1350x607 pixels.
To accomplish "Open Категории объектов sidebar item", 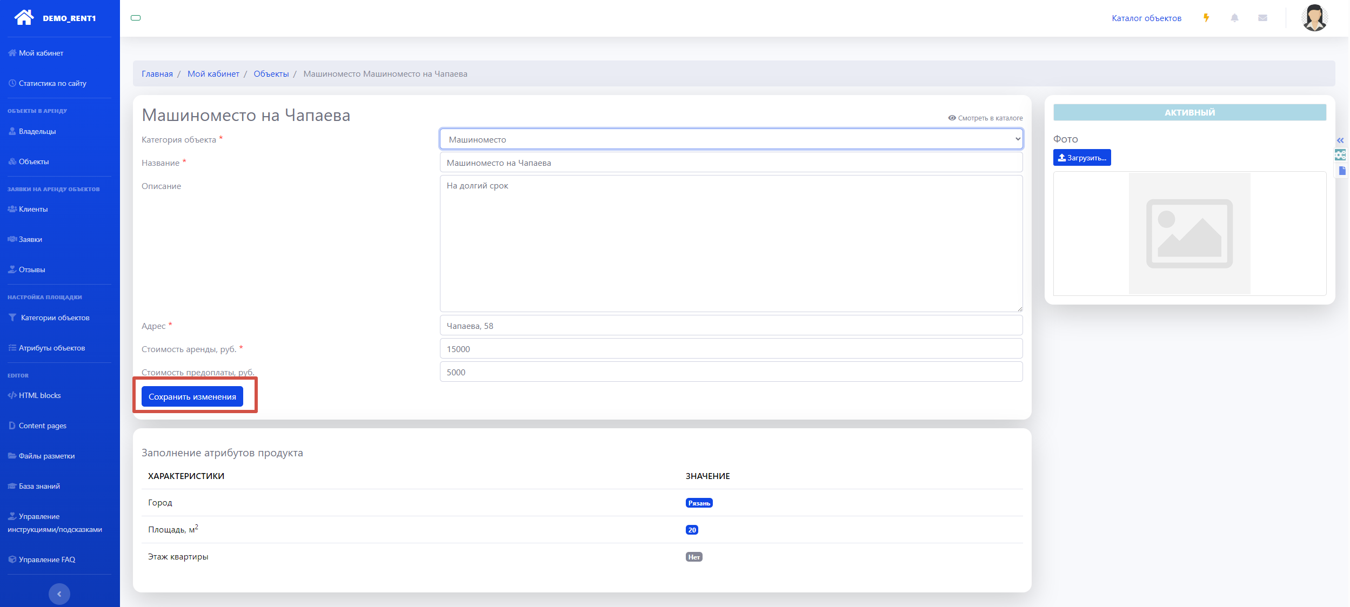I will [55, 318].
